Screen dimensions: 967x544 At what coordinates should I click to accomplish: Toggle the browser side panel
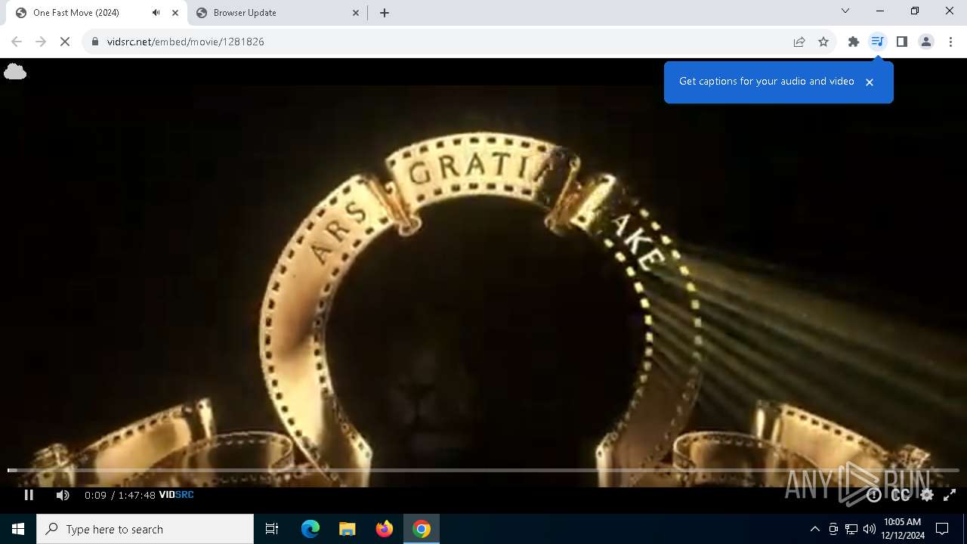901,42
